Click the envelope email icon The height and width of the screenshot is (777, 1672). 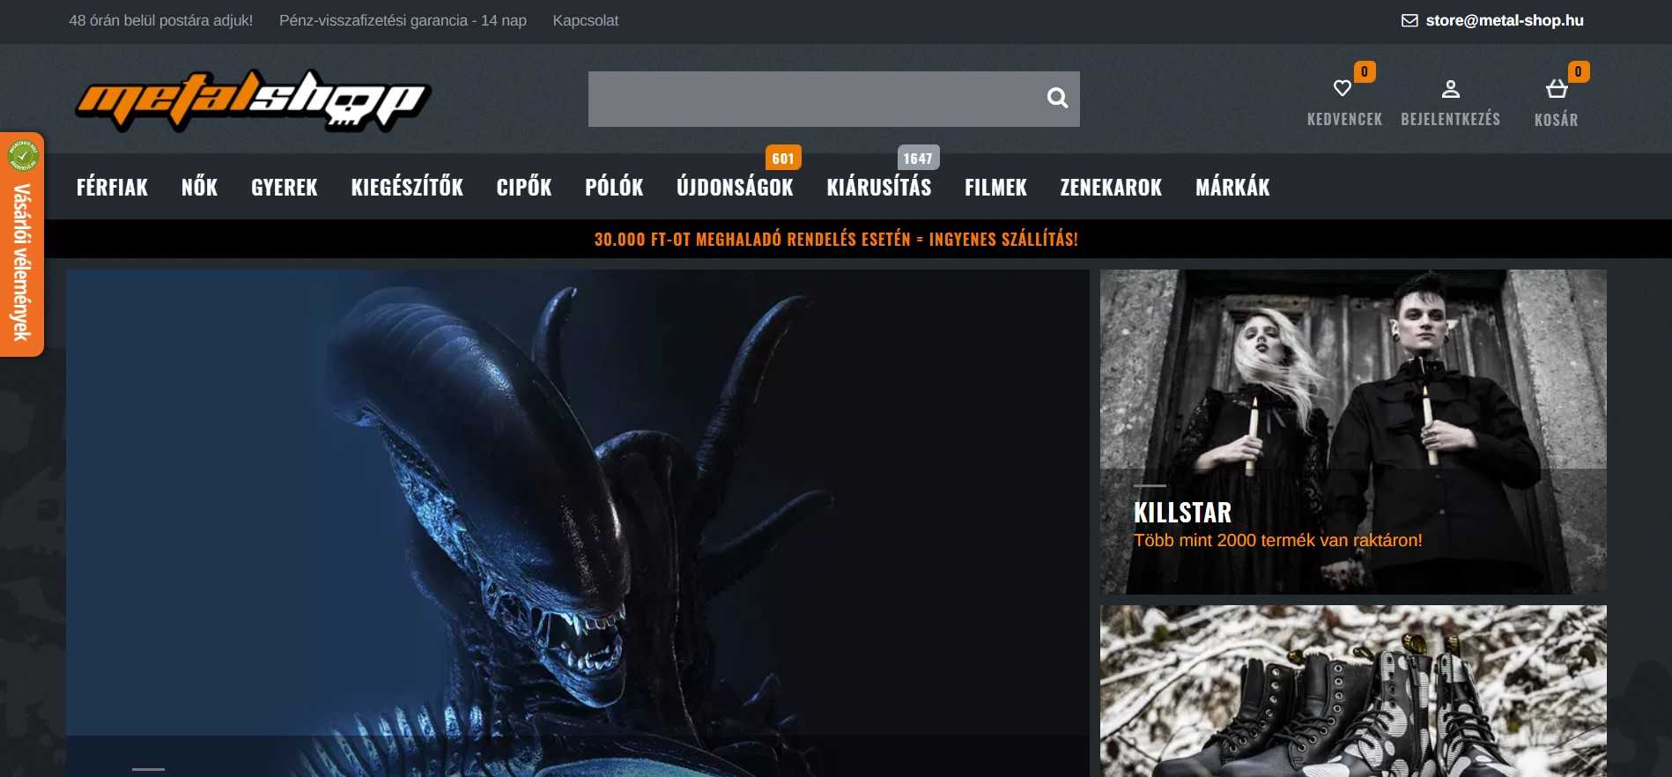(x=1409, y=20)
